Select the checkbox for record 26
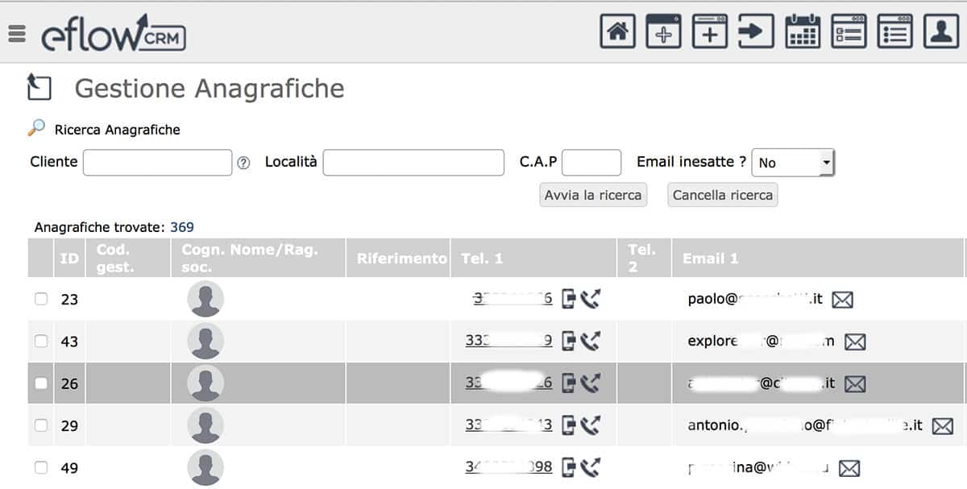 coord(41,383)
